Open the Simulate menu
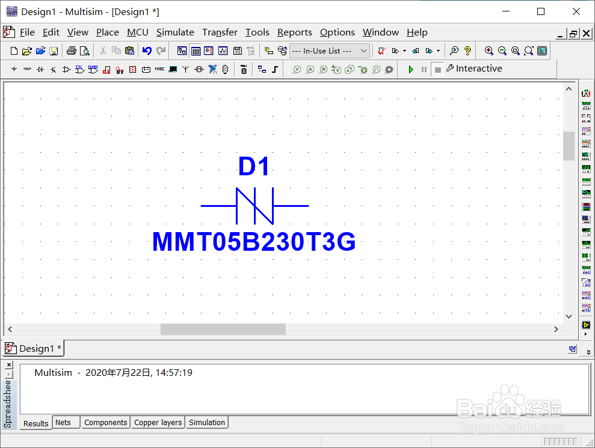Image resolution: width=595 pixels, height=448 pixels. (x=175, y=32)
